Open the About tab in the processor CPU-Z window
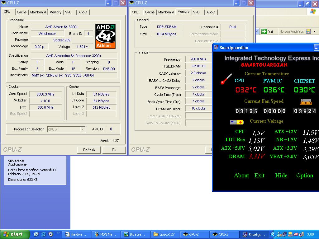This screenshot has width=319, height=239. pyautogui.click(x=83, y=12)
